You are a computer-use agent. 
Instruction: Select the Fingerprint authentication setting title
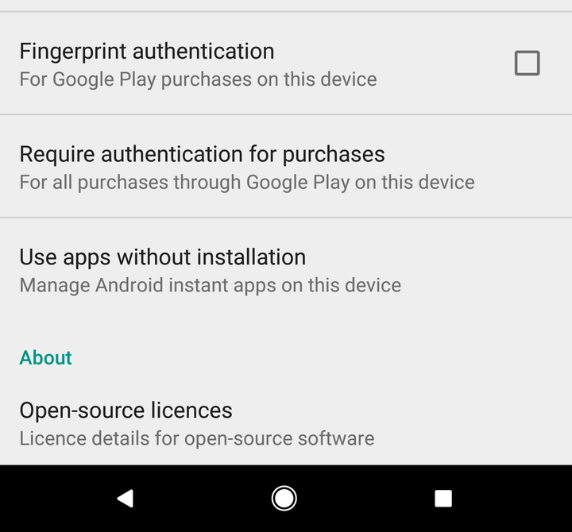click(x=147, y=52)
